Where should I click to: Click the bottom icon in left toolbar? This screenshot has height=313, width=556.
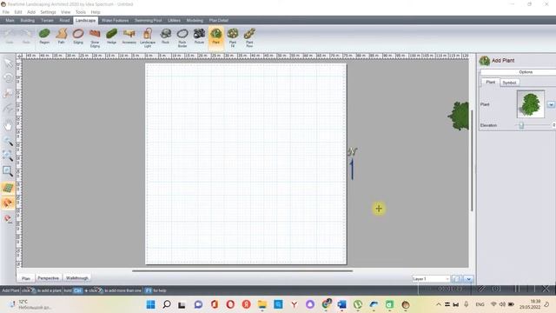[x=8, y=219]
